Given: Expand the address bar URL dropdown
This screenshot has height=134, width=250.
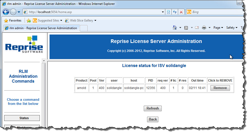Looking at the screenshot, I should click(163, 12).
